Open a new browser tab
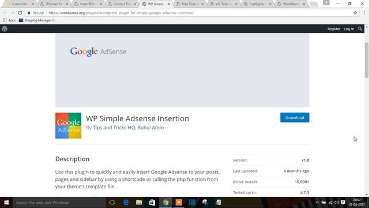This screenshot has height=208, width=369. coord(314,4)
